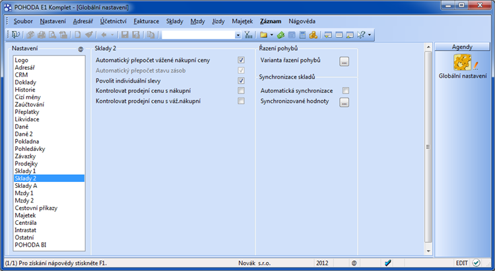
Task: Open the Sklady menu
Action: (x=175, y=21)
